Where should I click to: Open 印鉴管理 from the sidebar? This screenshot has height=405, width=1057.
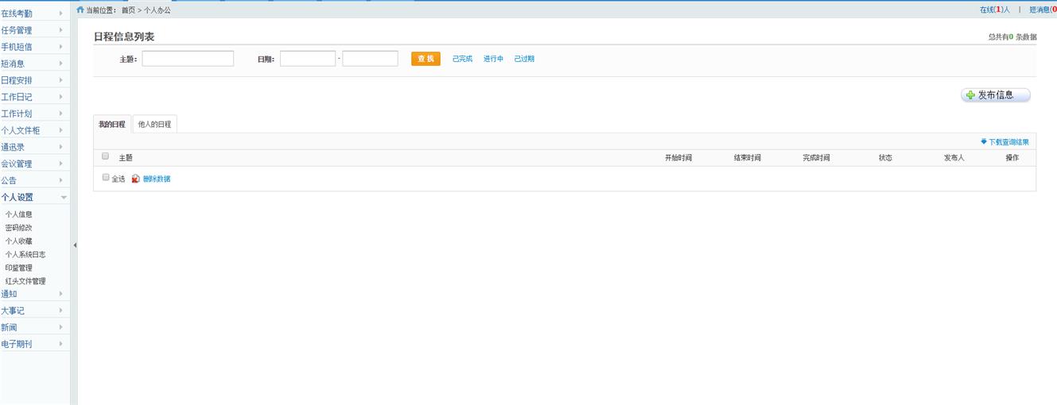(x=19, y=268)
